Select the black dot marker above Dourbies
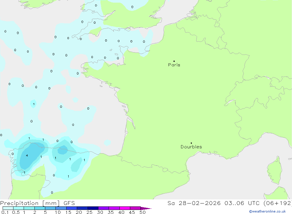 pyautogui.click(x=191, y=143)
